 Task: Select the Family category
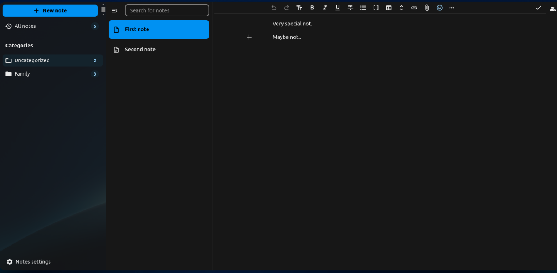coord(22,74)
